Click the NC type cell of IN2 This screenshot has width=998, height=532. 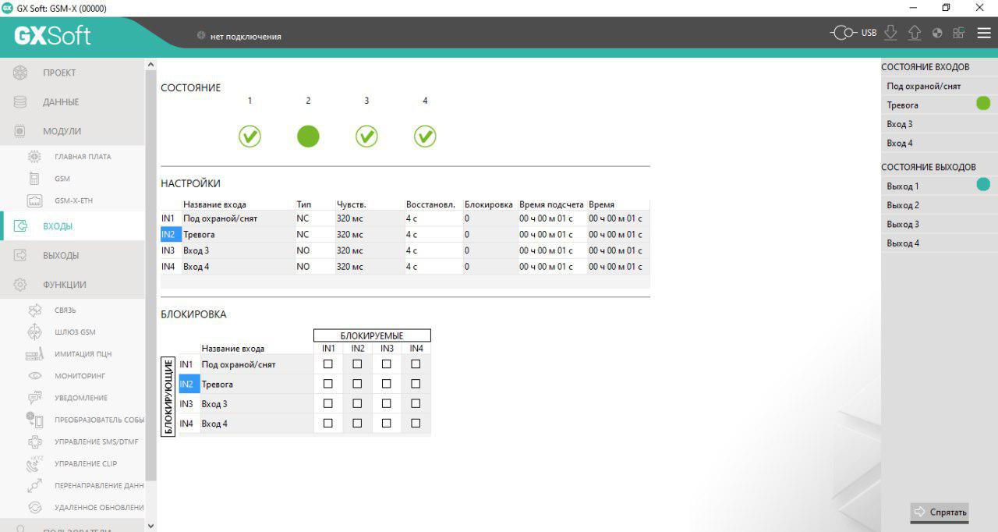coord(314,234)
